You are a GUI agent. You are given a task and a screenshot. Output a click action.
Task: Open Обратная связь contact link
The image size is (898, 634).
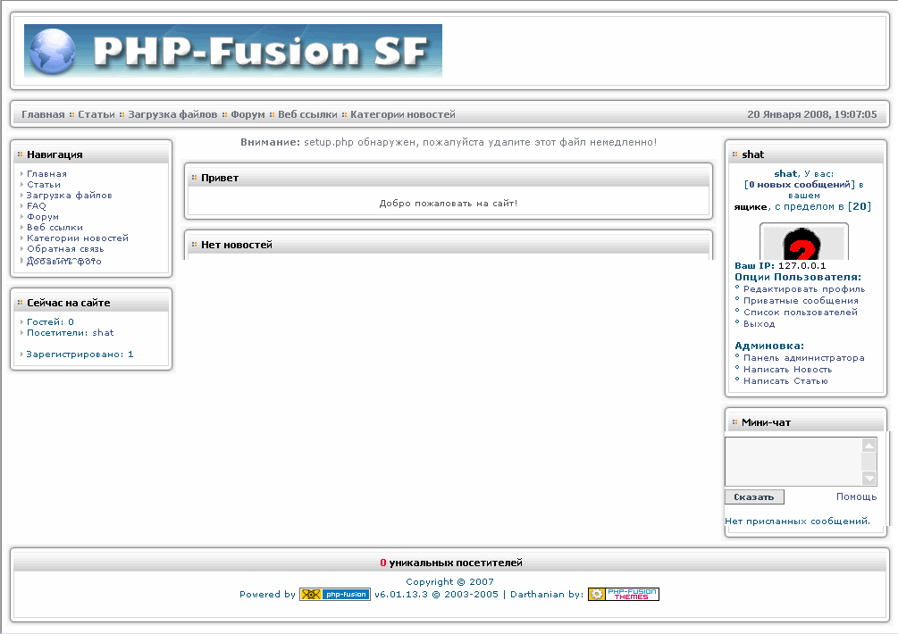coord(65,249)
